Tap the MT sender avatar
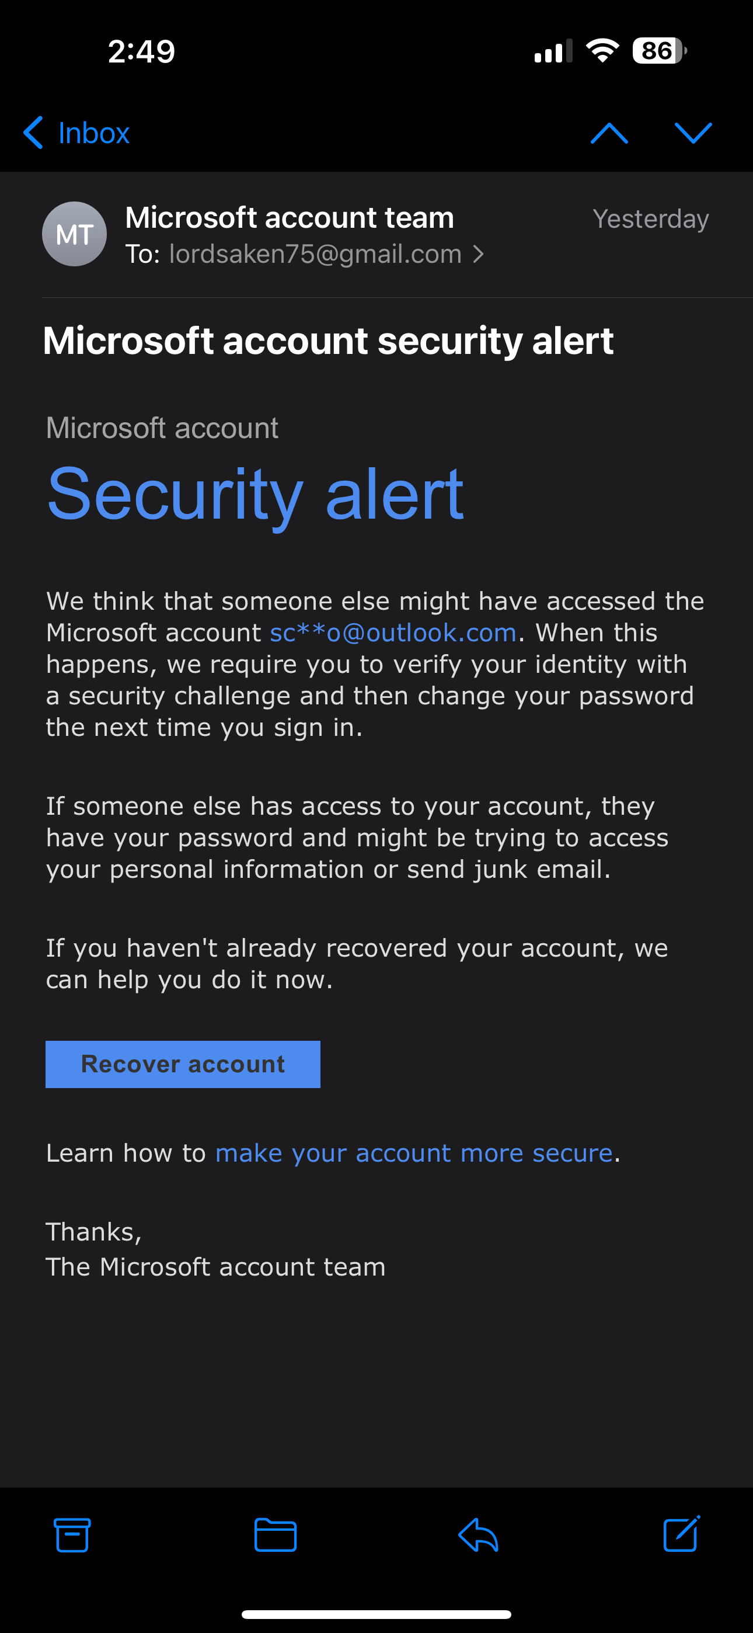The height and width of the screenshot is (1633, 753). (x=74, y=234)
